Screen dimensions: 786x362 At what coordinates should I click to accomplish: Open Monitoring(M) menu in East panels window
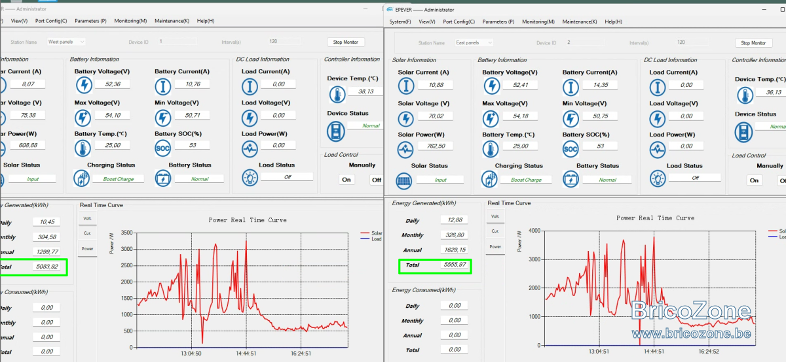(x=538, y=22)
